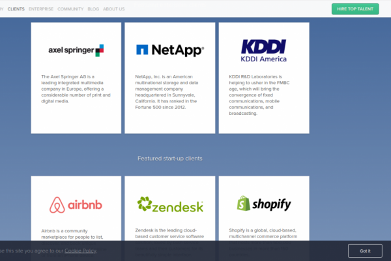The width and height of the screenshot is (391, 261).
Task: Click the Axel Springer logo
Action: pyautogui.click(x=76, y=50)
